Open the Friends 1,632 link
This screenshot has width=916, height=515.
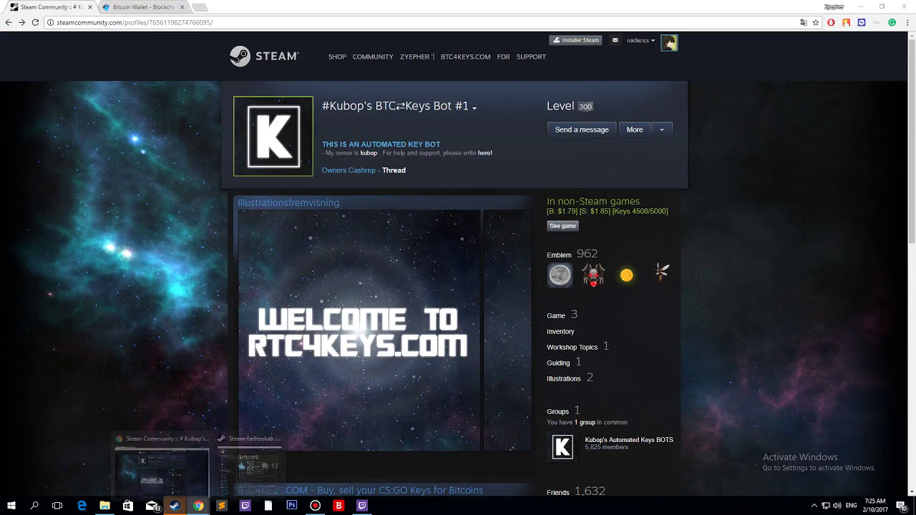point(576,491)
